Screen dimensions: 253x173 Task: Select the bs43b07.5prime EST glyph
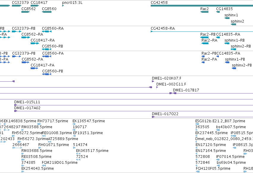click(218, 130)
